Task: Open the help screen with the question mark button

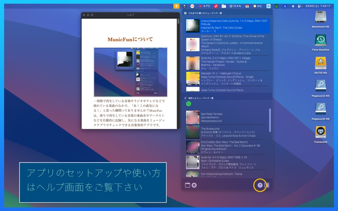Action: click(x=260, y=185)
